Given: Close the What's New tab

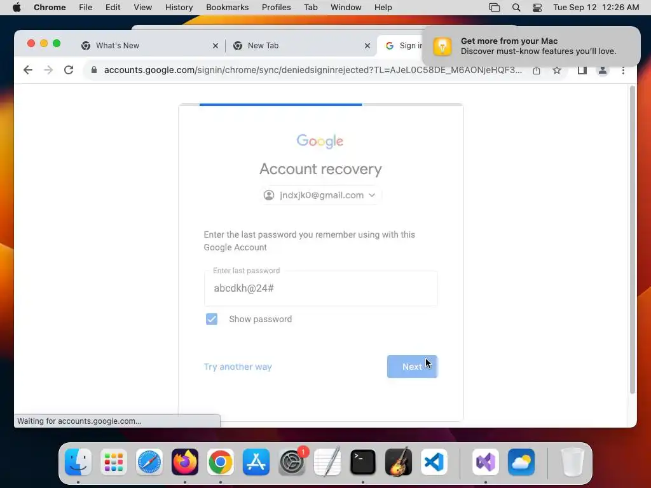Looking at the screenshot, I should coord(216,46).
